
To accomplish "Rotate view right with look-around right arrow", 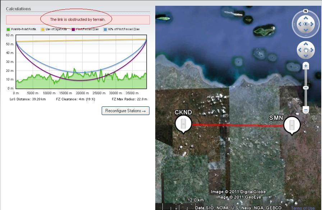I will coord(312,24).
